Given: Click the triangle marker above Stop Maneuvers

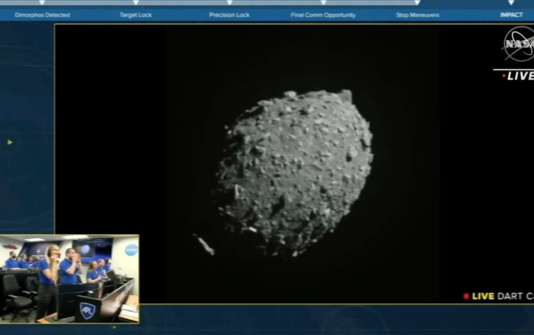Looking at the screenshot, I should 417,3.
